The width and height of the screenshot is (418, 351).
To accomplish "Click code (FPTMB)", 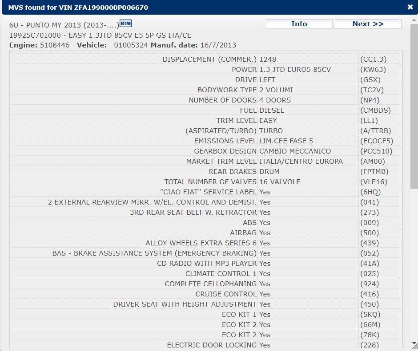I will [374, 172].
